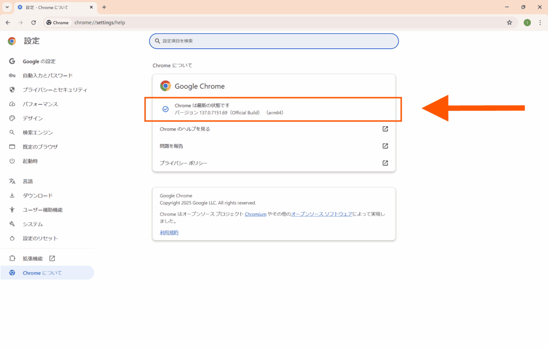Click the puzzle piece icon for extensions
The width and height of the screenshot is (548, 348).
[12, 258]
